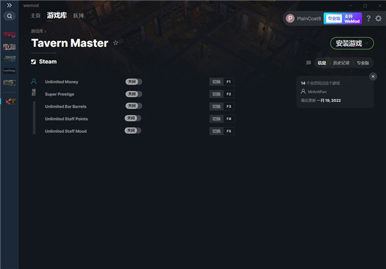Open the 队列 queue tab
This screenshot has width=386, height=269.
coord(78,15)
